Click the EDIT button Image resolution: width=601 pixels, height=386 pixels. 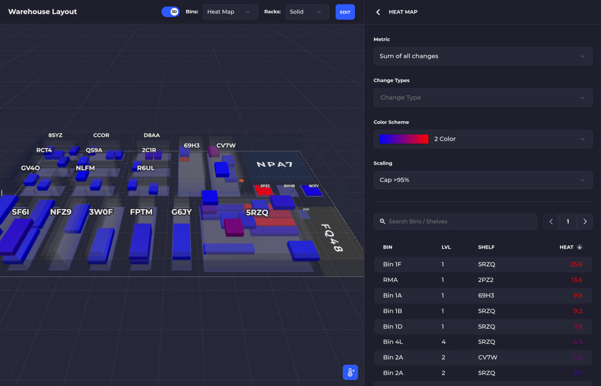coord(345,12)
